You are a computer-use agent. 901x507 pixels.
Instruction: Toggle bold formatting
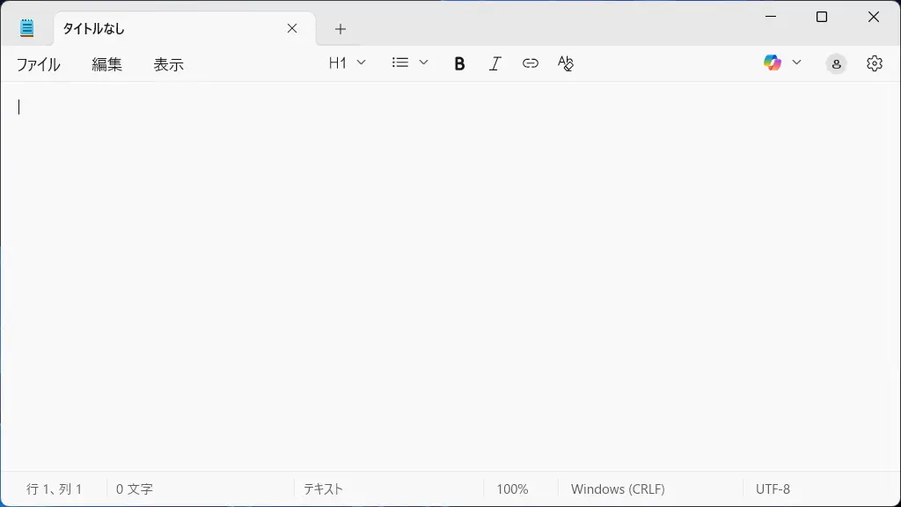click(459, 63)
